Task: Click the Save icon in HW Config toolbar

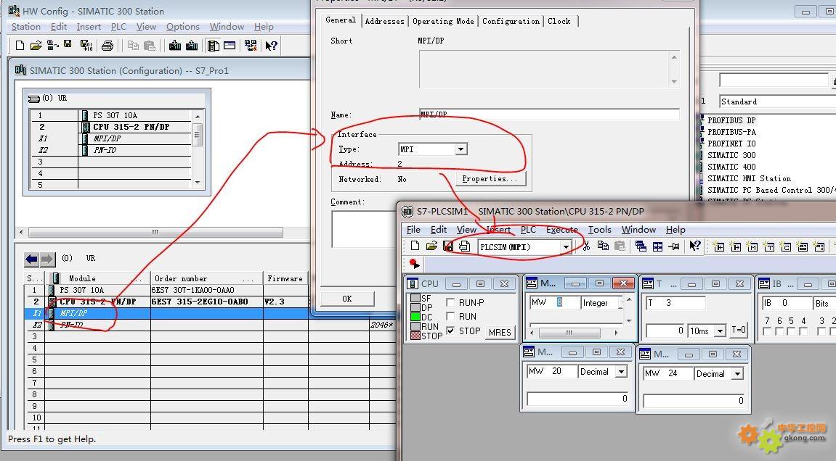Action: pyautogui.click(x=68, y=44)
